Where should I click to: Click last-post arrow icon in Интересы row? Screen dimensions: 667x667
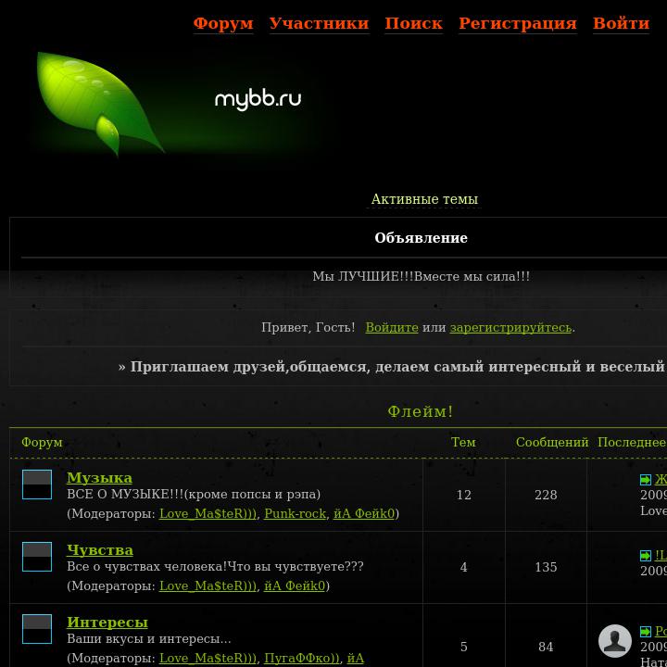click(646, 632)
